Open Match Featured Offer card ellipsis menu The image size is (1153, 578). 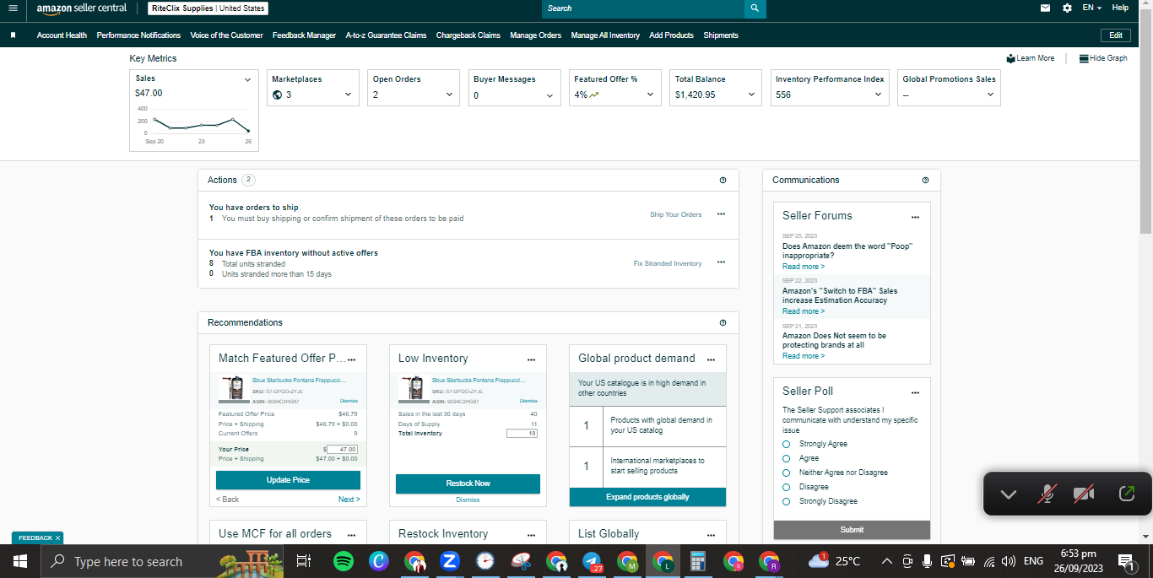[351, 359]
